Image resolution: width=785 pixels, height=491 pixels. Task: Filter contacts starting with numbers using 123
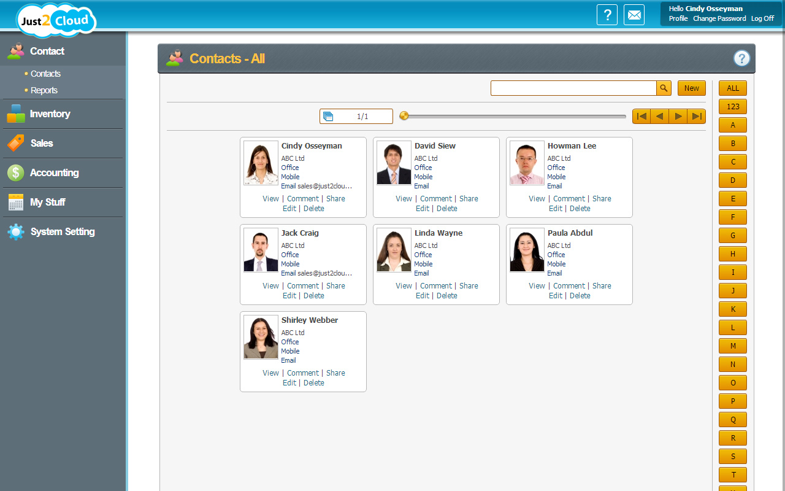coord(732,106)
